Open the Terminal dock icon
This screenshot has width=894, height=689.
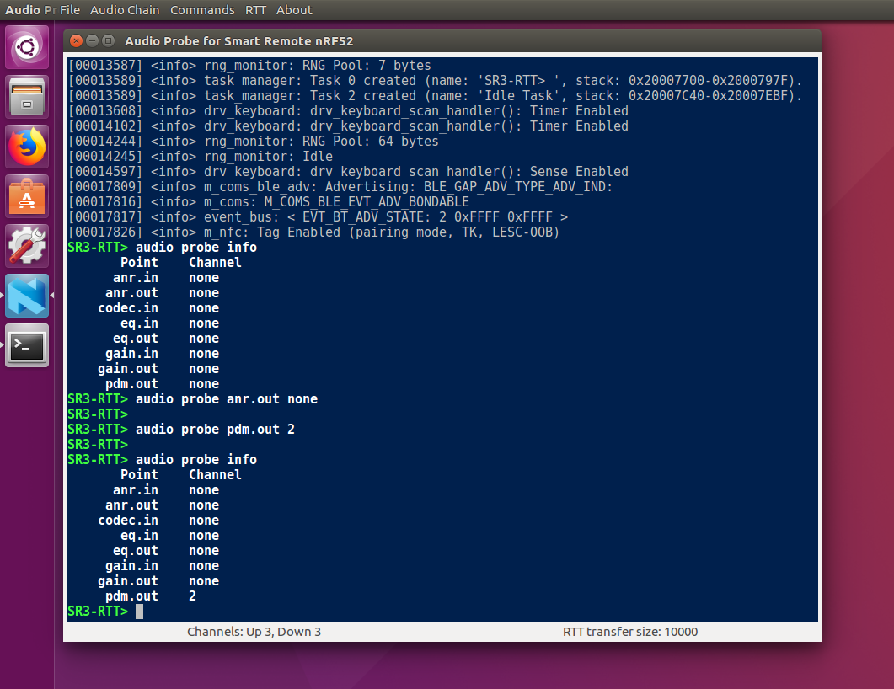[27, 345]
